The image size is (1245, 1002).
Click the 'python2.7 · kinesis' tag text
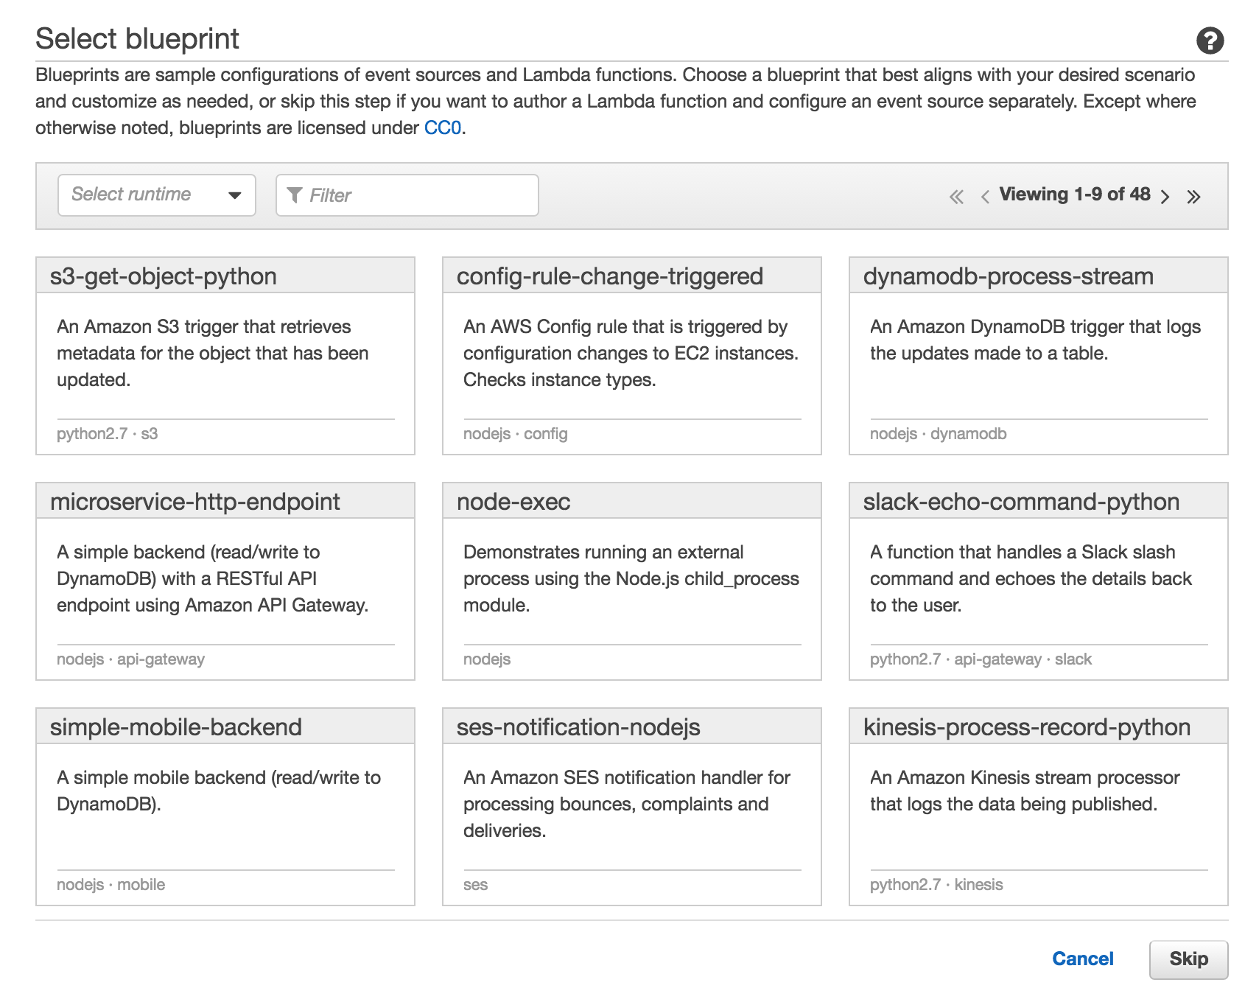(936, 885)
